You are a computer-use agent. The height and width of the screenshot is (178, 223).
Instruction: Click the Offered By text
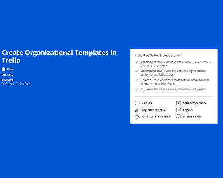(8, 75)
